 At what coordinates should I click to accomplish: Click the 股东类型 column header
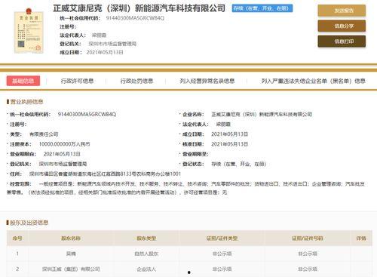coord(146,238)
